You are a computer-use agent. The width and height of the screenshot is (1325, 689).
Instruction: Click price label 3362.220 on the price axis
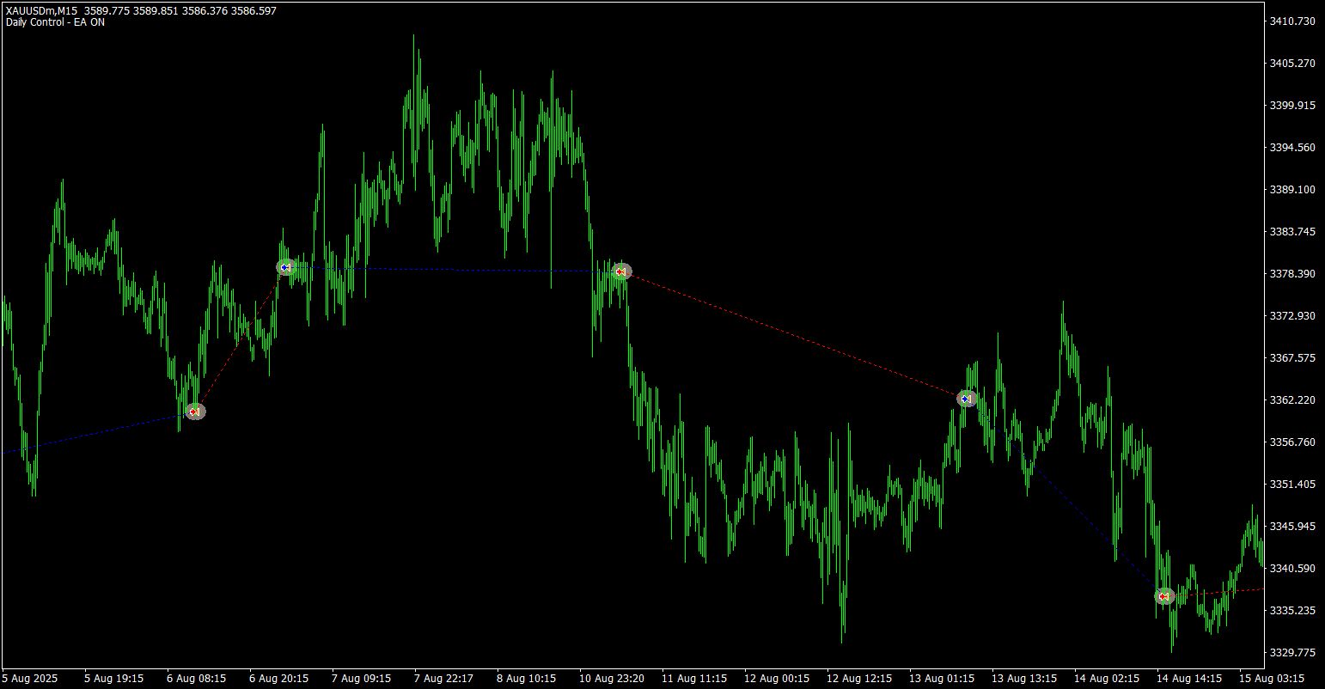click(x=1292, y=399)
